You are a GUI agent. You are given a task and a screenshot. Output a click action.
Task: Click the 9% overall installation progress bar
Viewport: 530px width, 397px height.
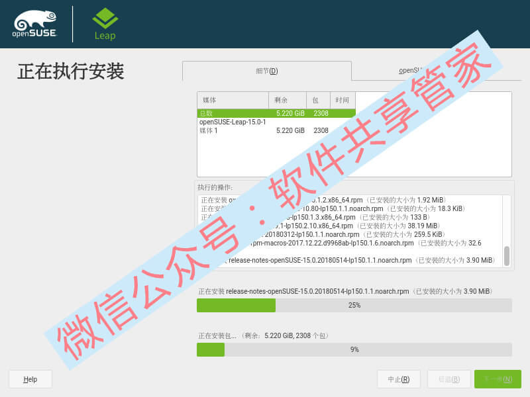pyautogui.click(x=354, y=349)
